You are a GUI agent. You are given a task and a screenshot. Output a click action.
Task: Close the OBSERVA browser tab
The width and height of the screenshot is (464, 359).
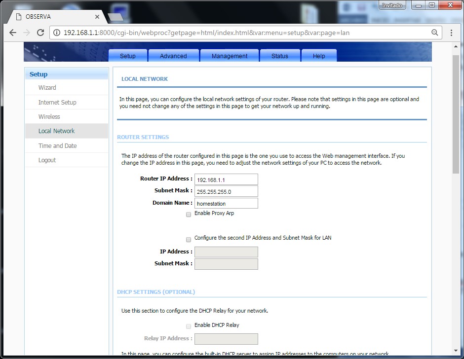pyautogui.click(x=97, y=17)
